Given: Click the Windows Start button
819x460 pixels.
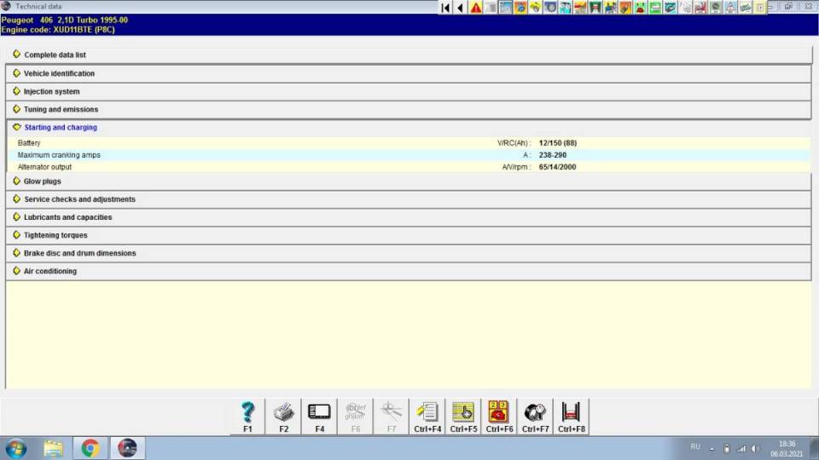Looking at the screenshot, I should [16, 447].
